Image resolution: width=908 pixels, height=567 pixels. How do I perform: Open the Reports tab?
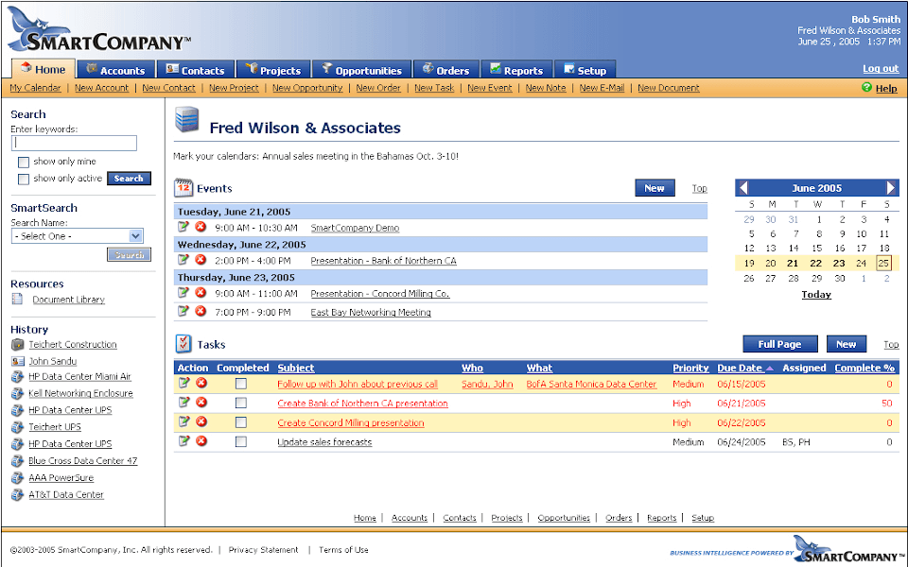coord(517,69)
